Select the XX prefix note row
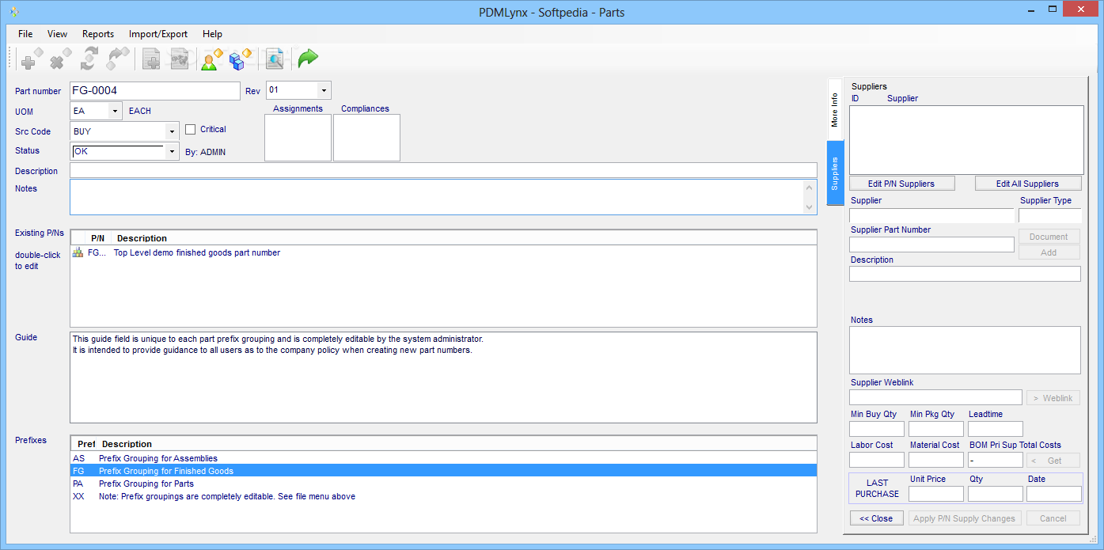 pyautogui.click(x=443, y=496)
